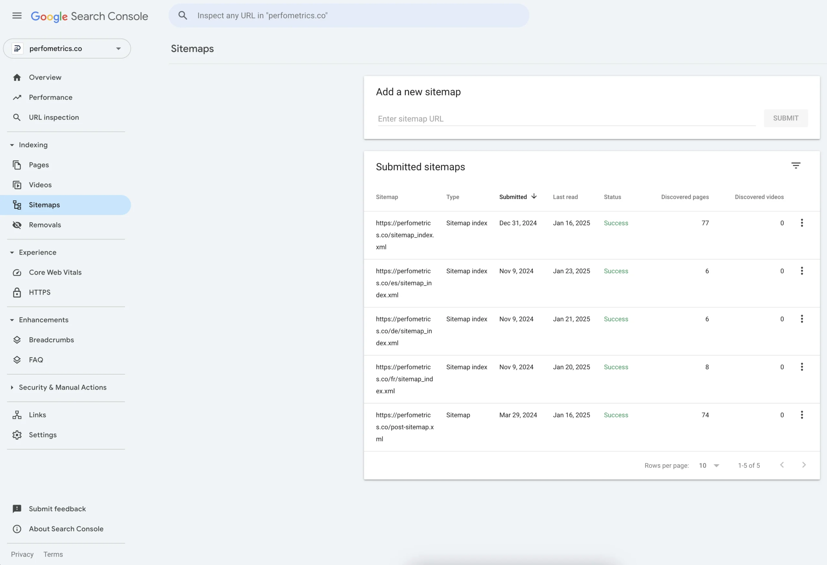827x565 pixels.
Task: Click the Inspect any URL search field
Action: pos(349,15)
